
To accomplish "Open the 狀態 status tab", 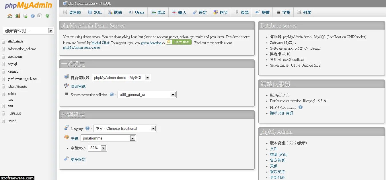I will point(115,12).
